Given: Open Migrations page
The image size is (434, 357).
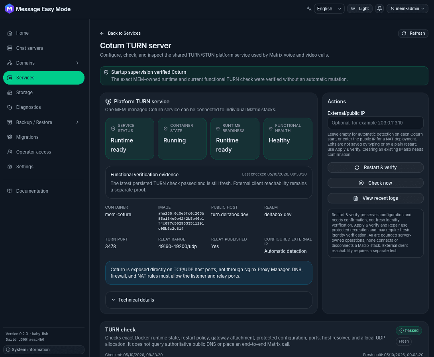Looking at the screenshot, I should click(44, 137).
